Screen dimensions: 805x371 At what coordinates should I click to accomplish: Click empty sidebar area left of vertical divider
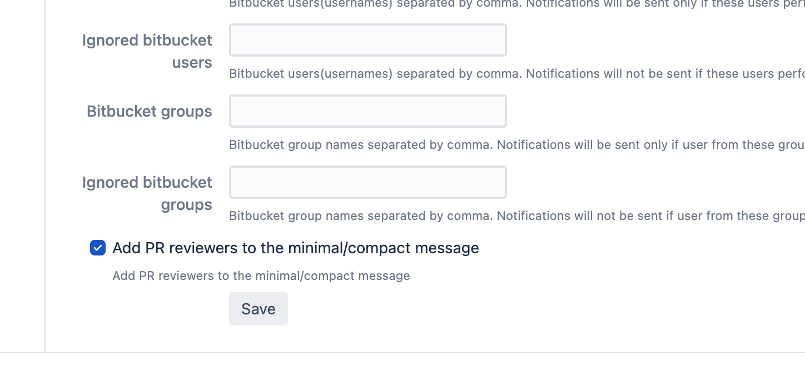coord(22,167)
